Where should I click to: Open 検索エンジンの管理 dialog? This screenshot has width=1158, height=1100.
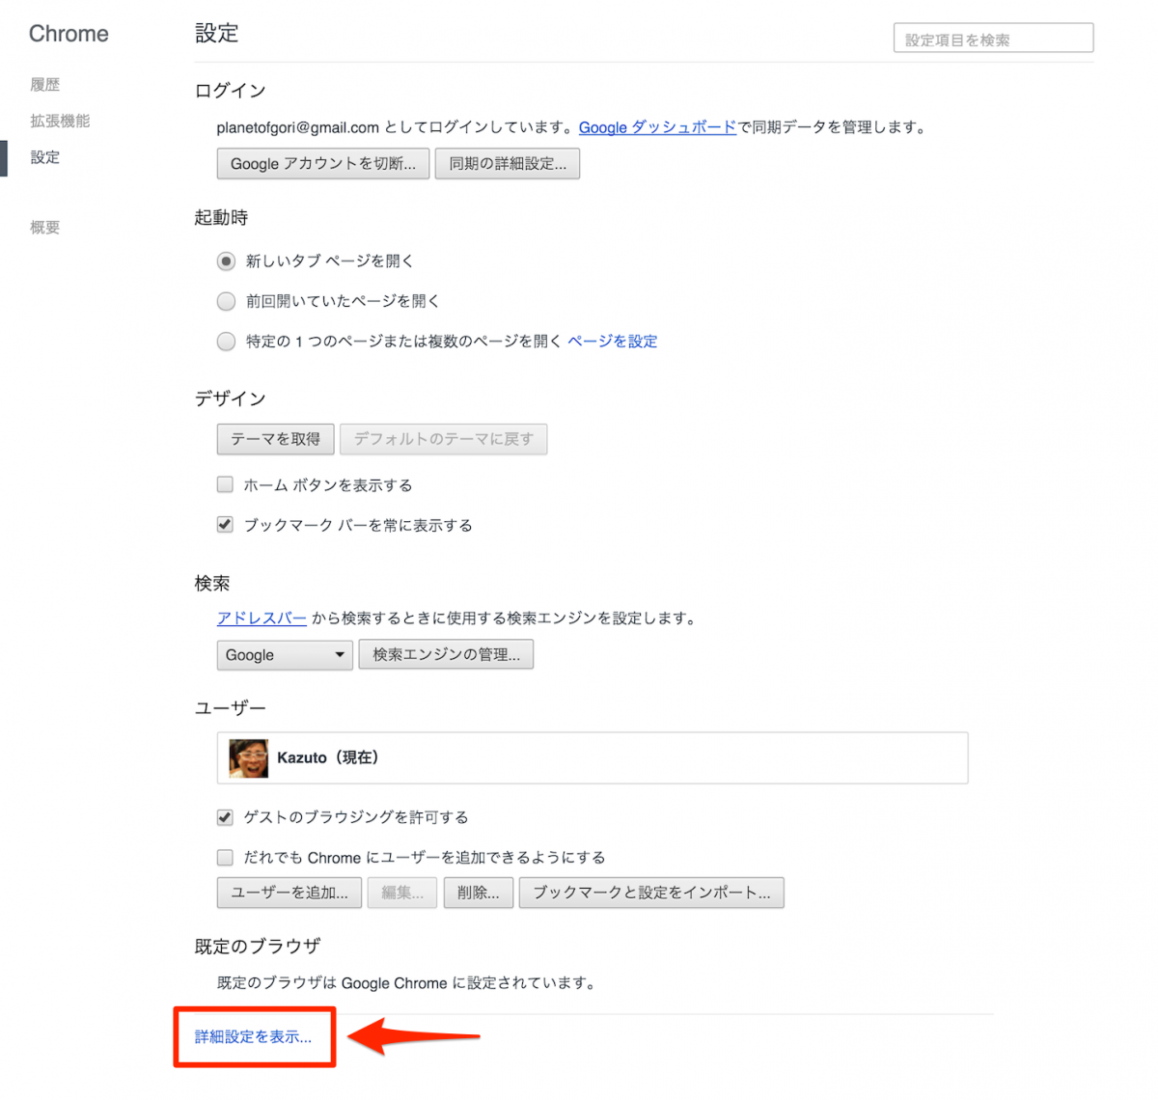point(446,654)
